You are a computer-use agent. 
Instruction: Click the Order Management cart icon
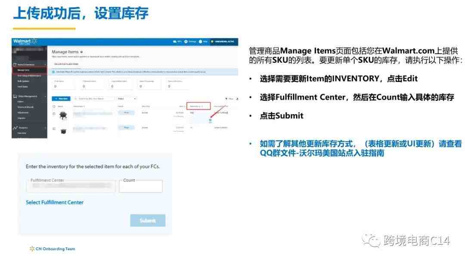15,96
